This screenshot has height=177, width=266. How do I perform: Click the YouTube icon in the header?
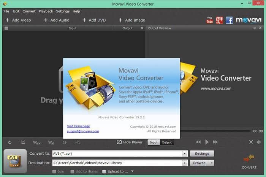pyautogui.click(x=209, y=20)
